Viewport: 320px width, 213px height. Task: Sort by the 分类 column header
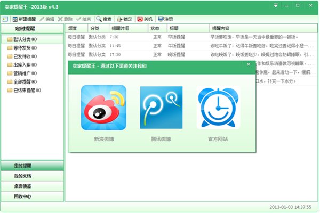[99, 28]
